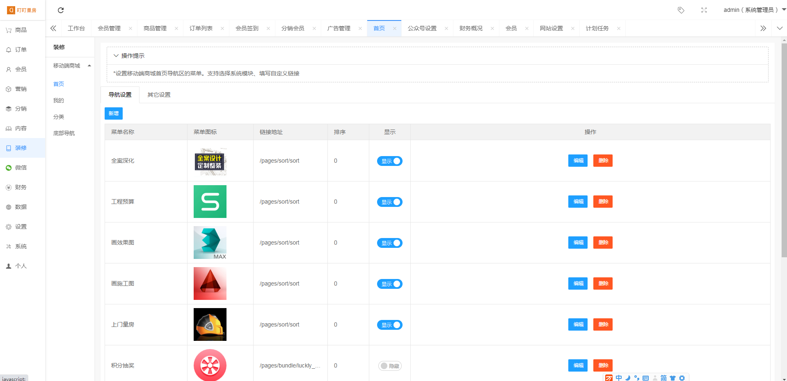Open the 商品管理 tab
This screenshot has height=381, width=787.
click(x=155, y=28)
